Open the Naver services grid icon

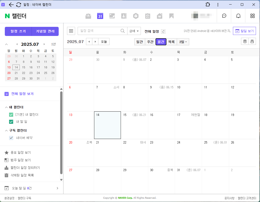252,16
